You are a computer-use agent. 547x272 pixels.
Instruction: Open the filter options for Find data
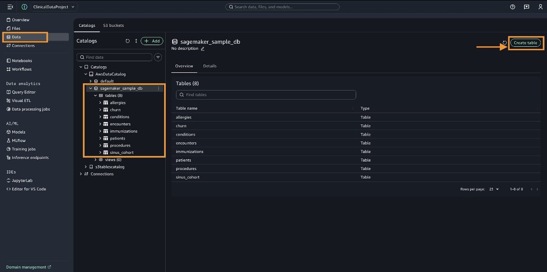tap(158, 57)
